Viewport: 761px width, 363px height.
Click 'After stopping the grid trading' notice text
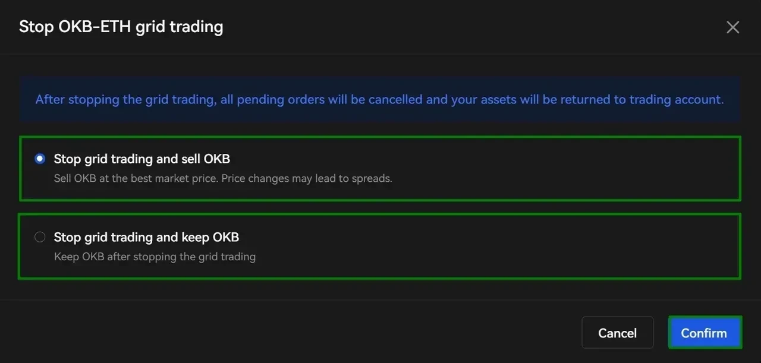pos(125,99)
